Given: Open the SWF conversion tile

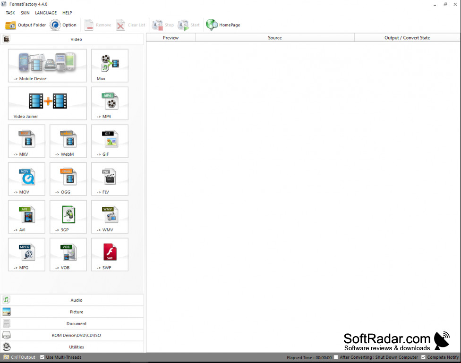Looking at the screenshot, I should 110,254.
